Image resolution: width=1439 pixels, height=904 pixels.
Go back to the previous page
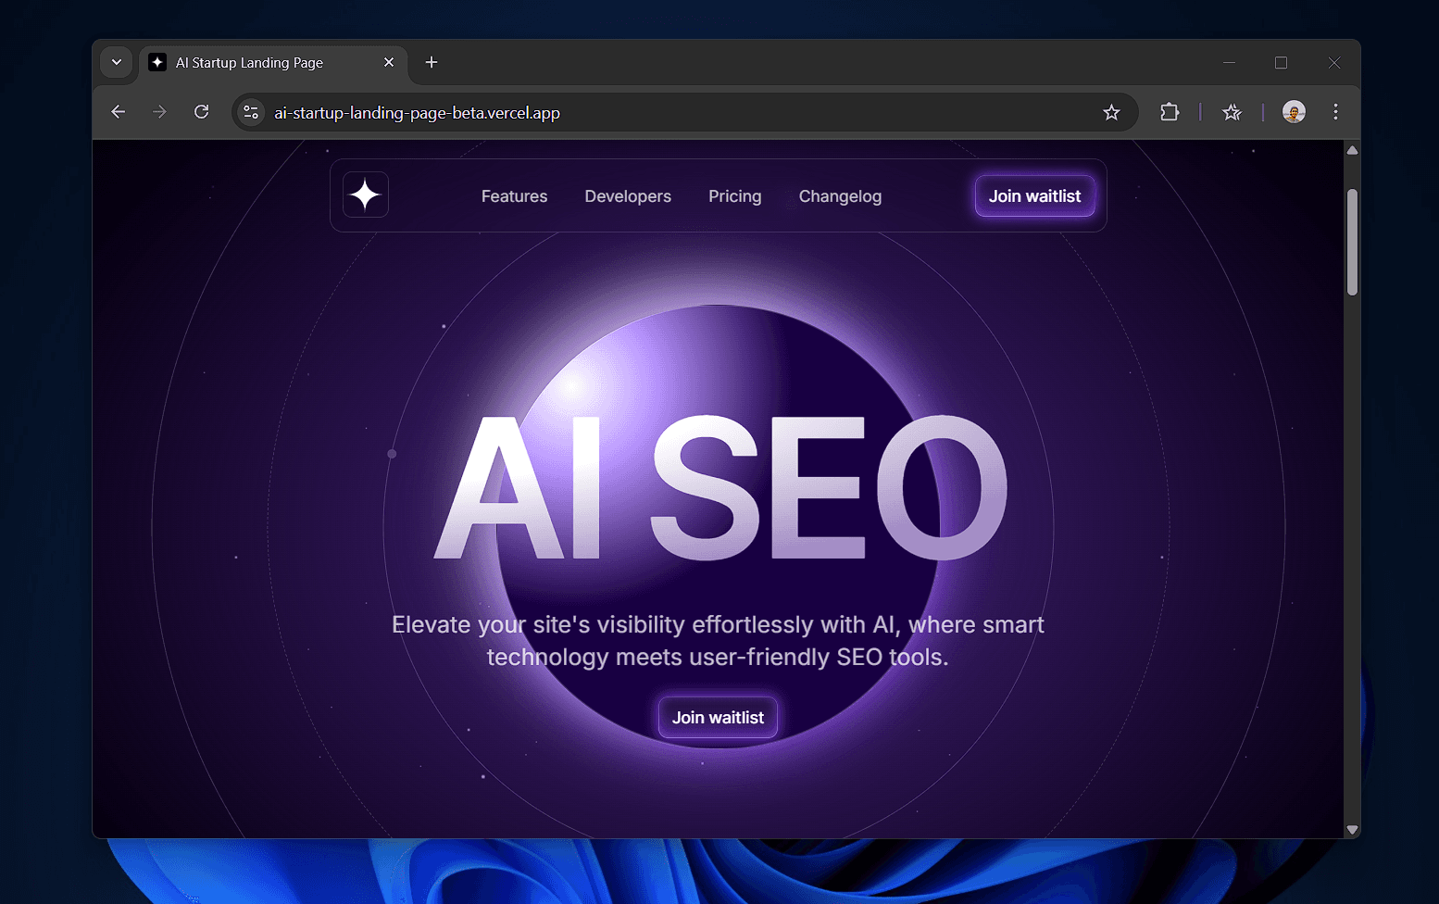118,112
